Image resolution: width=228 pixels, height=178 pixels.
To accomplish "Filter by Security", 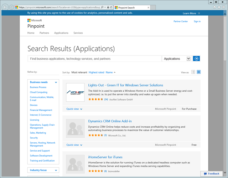I will point(34,138).
